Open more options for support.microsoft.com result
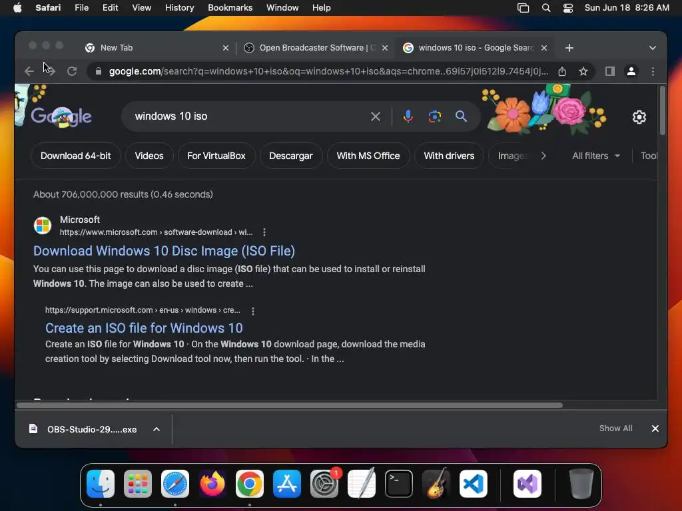The image size is (682, 511). point(252,311)
